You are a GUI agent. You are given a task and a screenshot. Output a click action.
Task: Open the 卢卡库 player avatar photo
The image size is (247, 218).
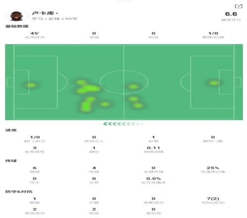[x=16, y=16]
